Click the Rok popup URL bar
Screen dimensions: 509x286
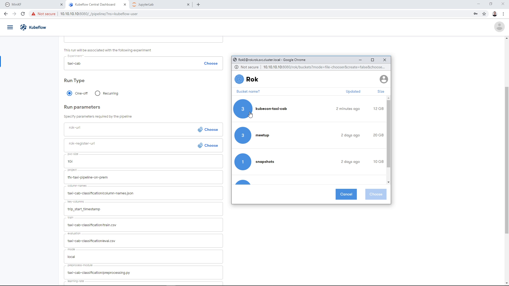324,67
